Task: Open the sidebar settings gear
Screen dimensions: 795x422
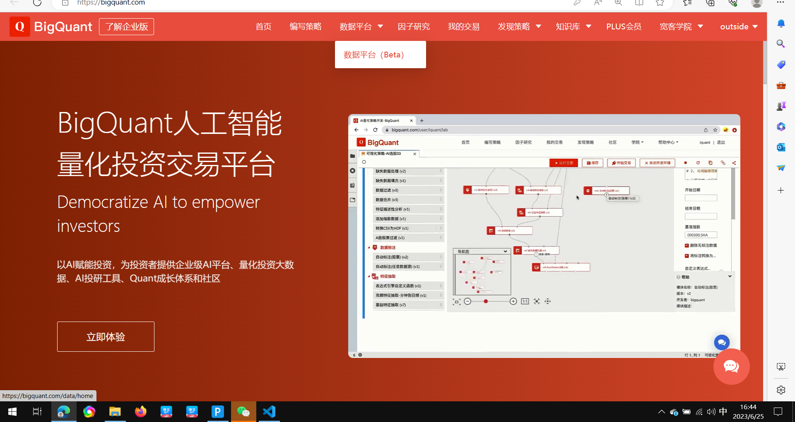Action: 781,390
